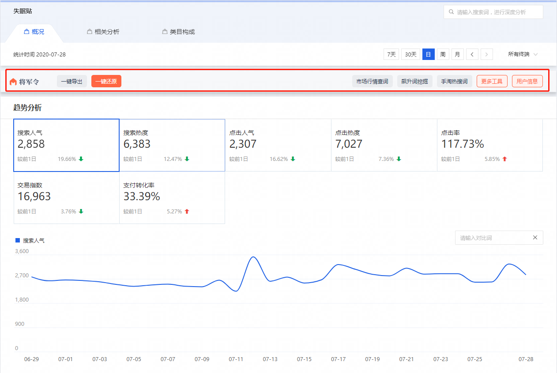The width and height of the screenshot is (557, 373).
Task: Click red up arrow in 点击率 card
Action: (x=504, y=159)
